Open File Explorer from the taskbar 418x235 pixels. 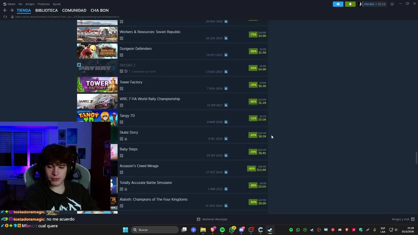click(x=203, y=230)
